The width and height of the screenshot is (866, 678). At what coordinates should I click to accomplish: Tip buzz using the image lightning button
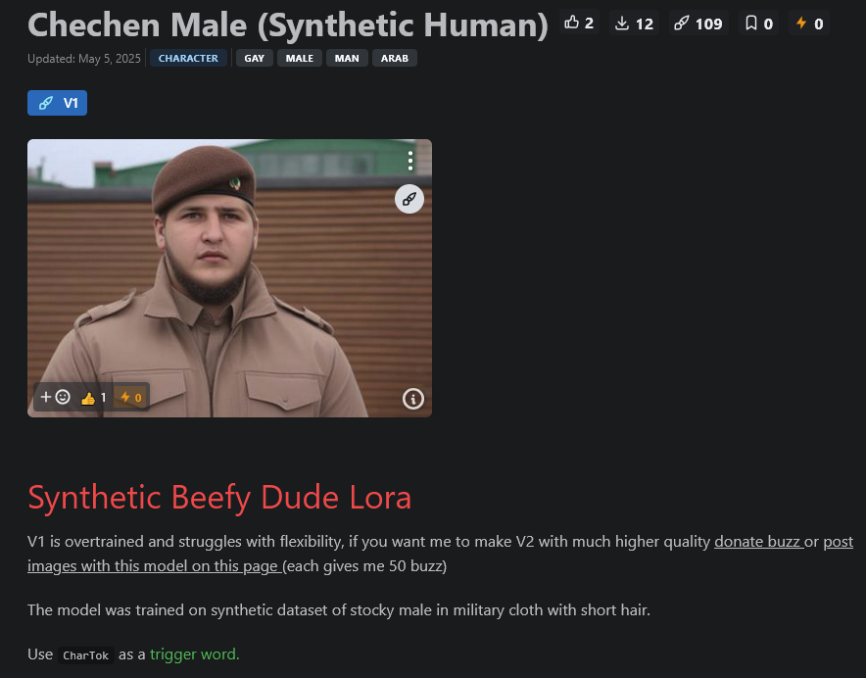pyautogui.click(x=131, y=397)
